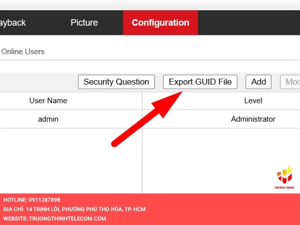The width and height of the screenshot is (300, 225).
Task: Select the Configuration tab
Action: click(x=160, y=22)
